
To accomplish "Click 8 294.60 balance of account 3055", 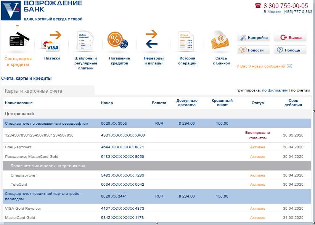I will (186, 123).
